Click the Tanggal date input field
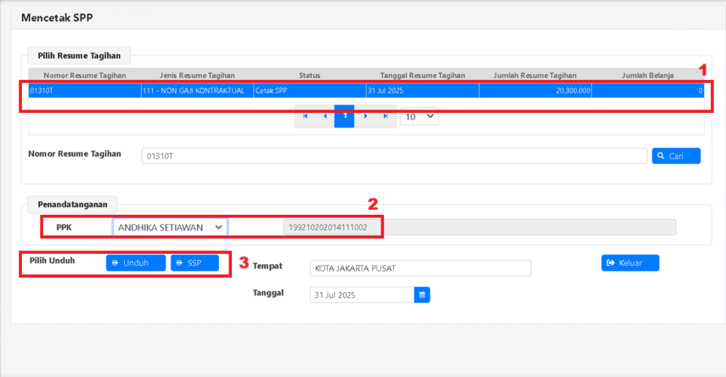726x377 pixels. click(x=362, y=295)
